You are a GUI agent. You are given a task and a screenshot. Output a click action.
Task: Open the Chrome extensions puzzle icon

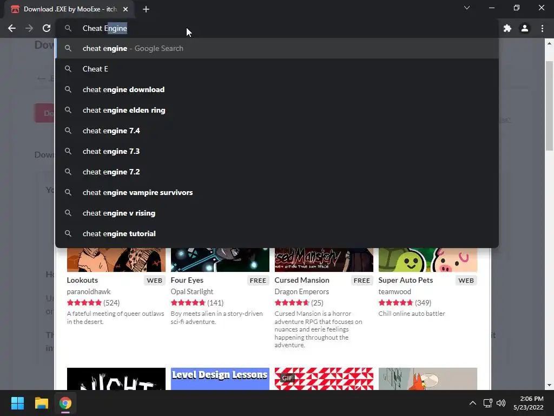point(507,28)
